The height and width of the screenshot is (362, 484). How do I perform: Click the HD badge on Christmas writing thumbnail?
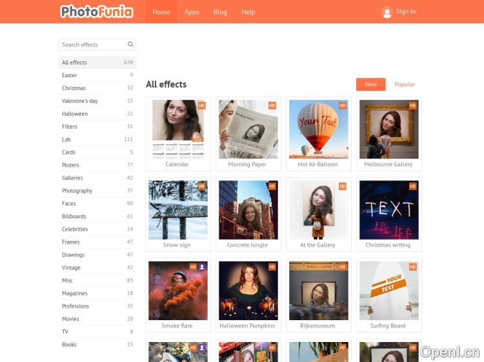(x=413, y=186)
